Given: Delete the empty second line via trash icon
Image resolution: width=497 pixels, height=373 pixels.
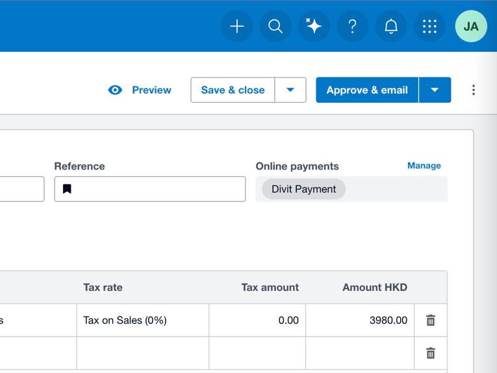Looking at the screenshot, I should point(431,353).
